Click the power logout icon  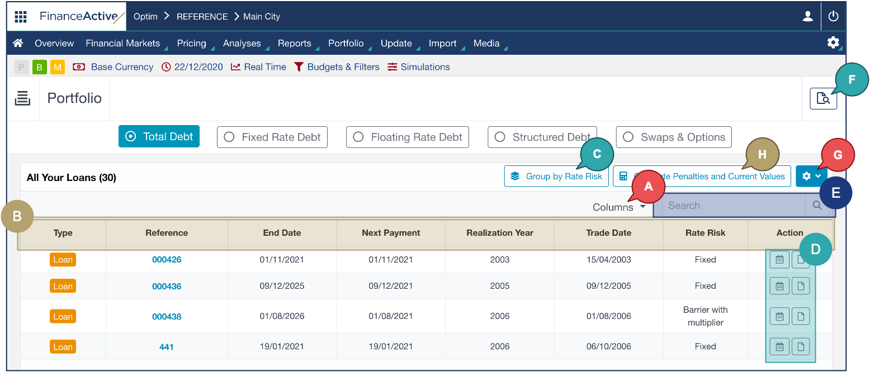pyautogui.click(x=833, y=17)
